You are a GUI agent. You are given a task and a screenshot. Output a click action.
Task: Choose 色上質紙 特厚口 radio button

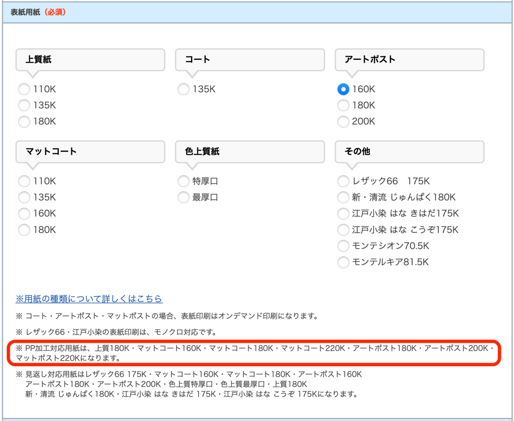pos(184,181)
